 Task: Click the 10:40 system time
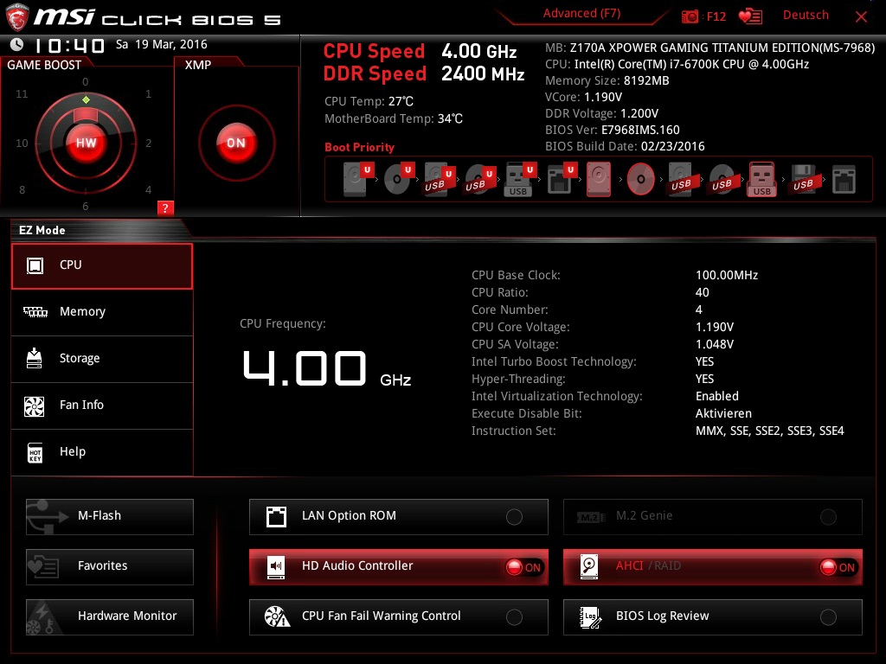70,45
